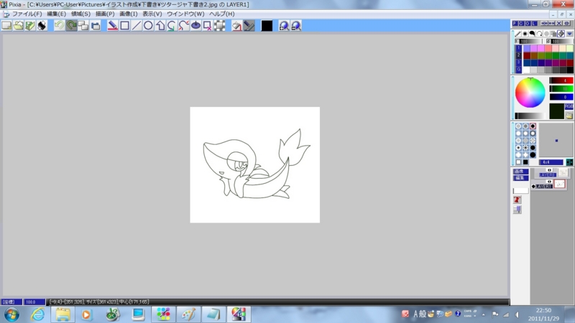
Task: Expand the pen mode dropdown arrow
Action: [x=569, y=34]
